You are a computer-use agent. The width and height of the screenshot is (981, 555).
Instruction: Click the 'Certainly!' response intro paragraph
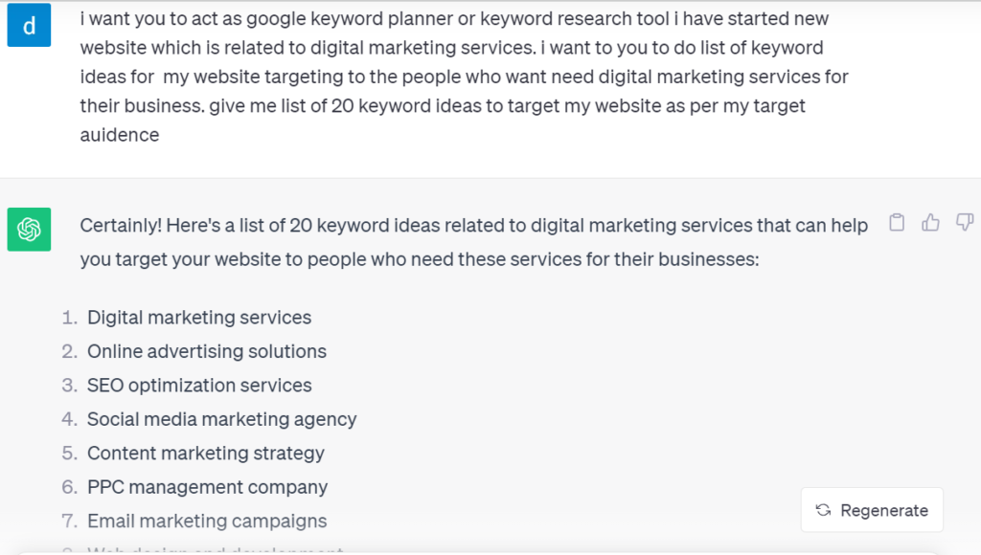(473, 242)
